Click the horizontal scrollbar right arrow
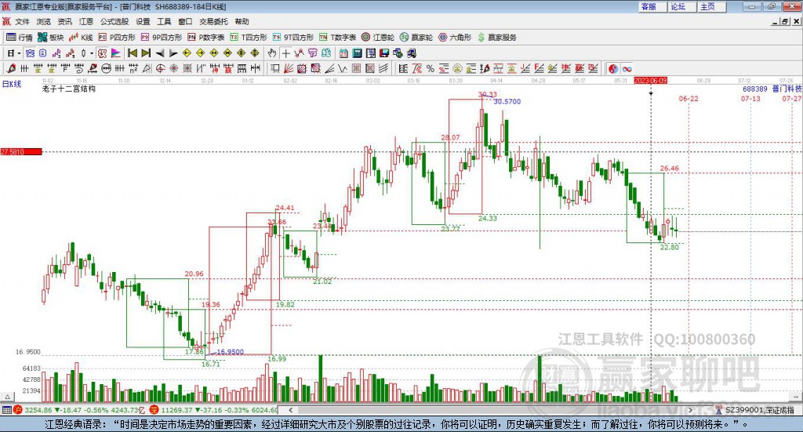This screenshot has width=803, height=432. click(690, 410)
